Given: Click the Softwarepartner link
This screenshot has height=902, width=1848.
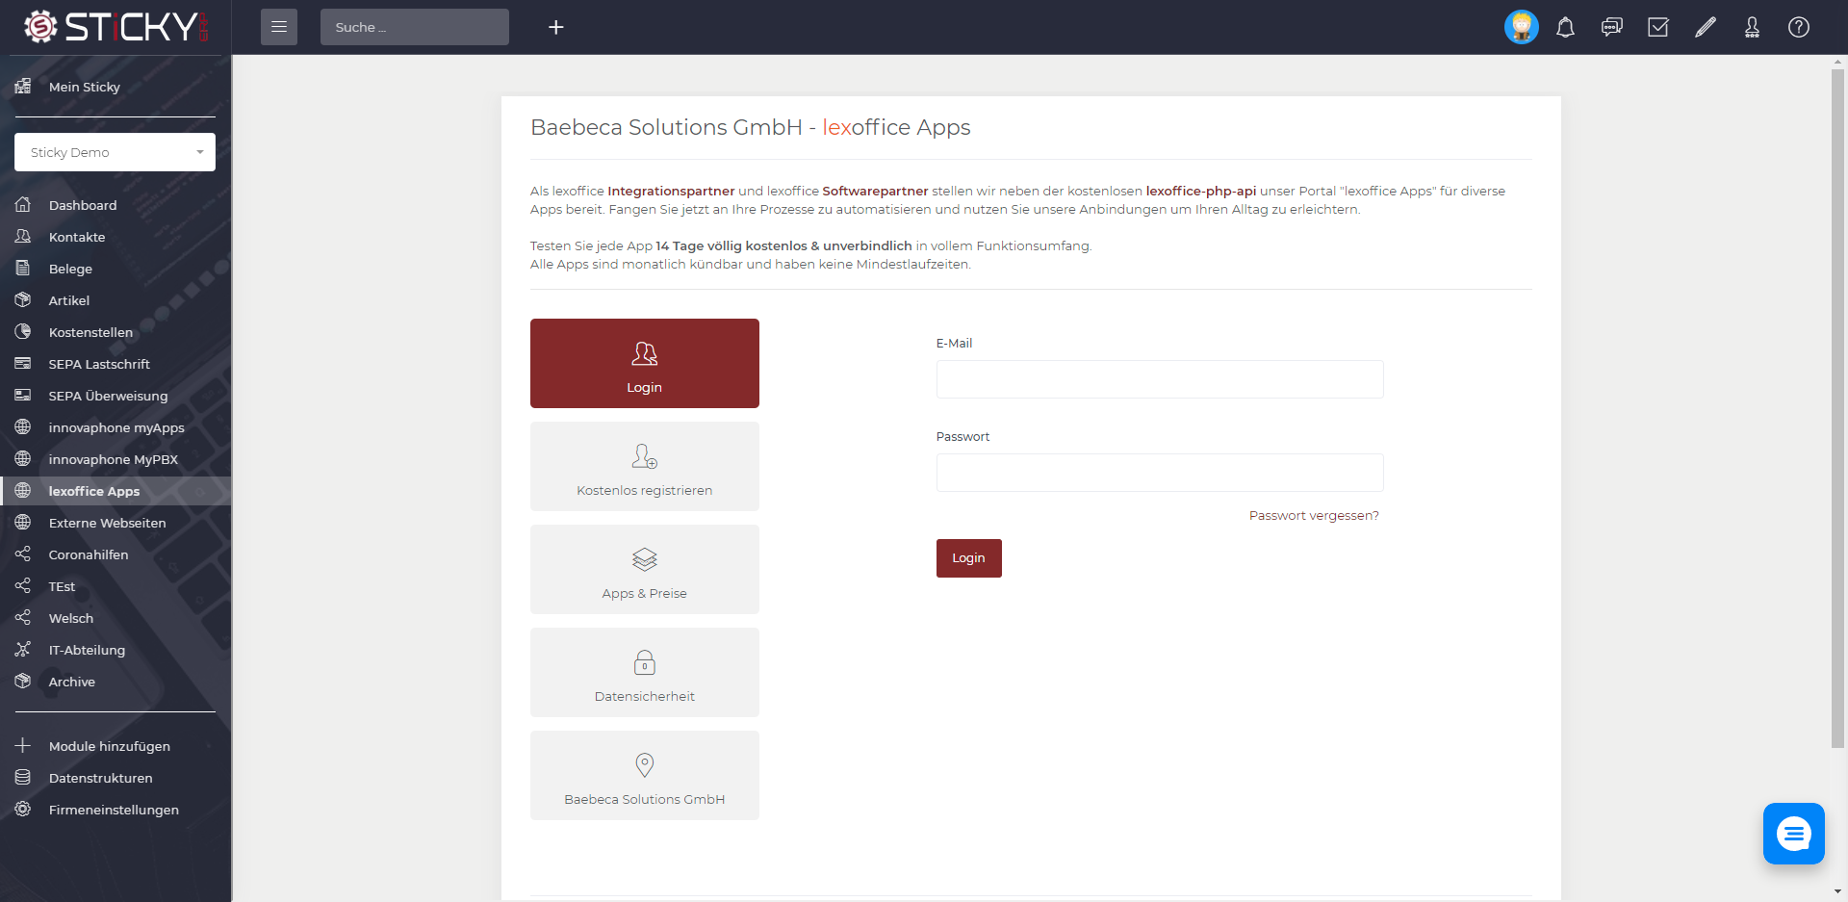Looking at the screenshot, I should [875, 192].
